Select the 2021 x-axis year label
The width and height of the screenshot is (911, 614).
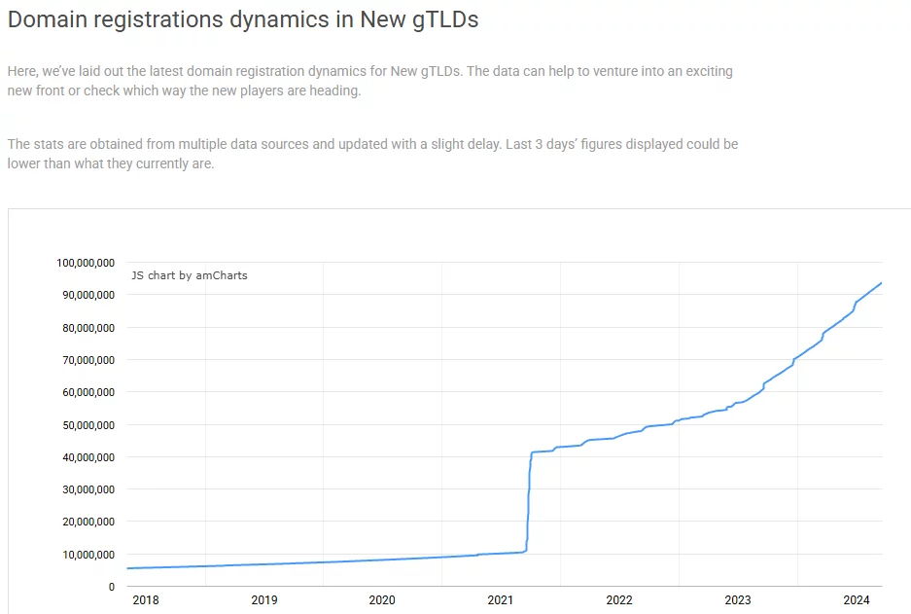(x=501, y=599)
